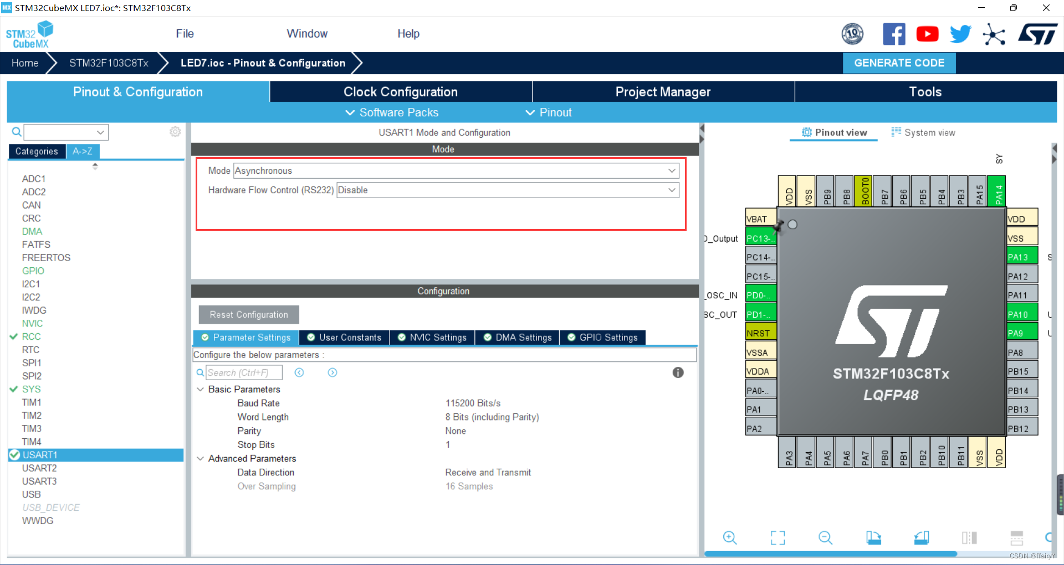Select the A->Z sorting tab
1064x565 pixels.
(x=83, y=151)
